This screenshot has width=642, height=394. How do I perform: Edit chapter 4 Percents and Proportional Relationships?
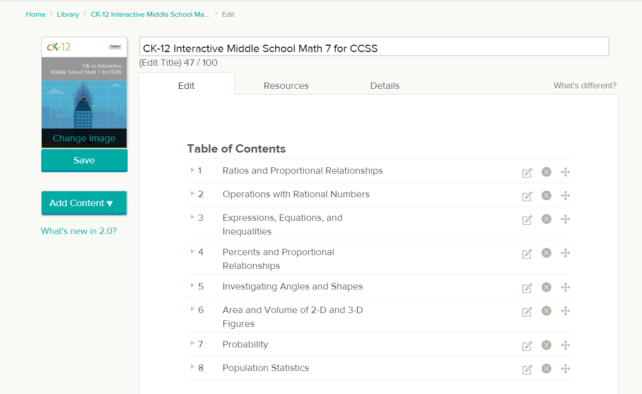click(527, 254)
